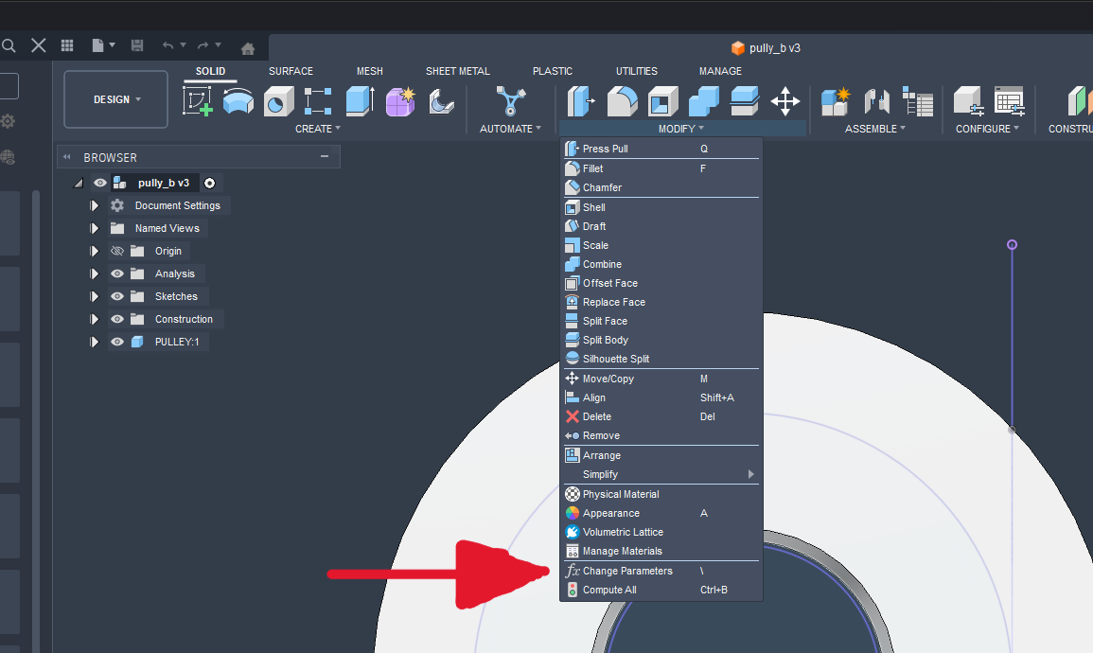Click the Redo arrow icon
1093x653 pixels.
pos(203,46)
